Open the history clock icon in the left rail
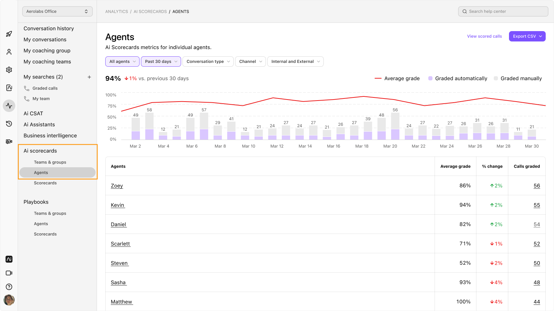This screenshot has width=554, height=311. [9, 124]
